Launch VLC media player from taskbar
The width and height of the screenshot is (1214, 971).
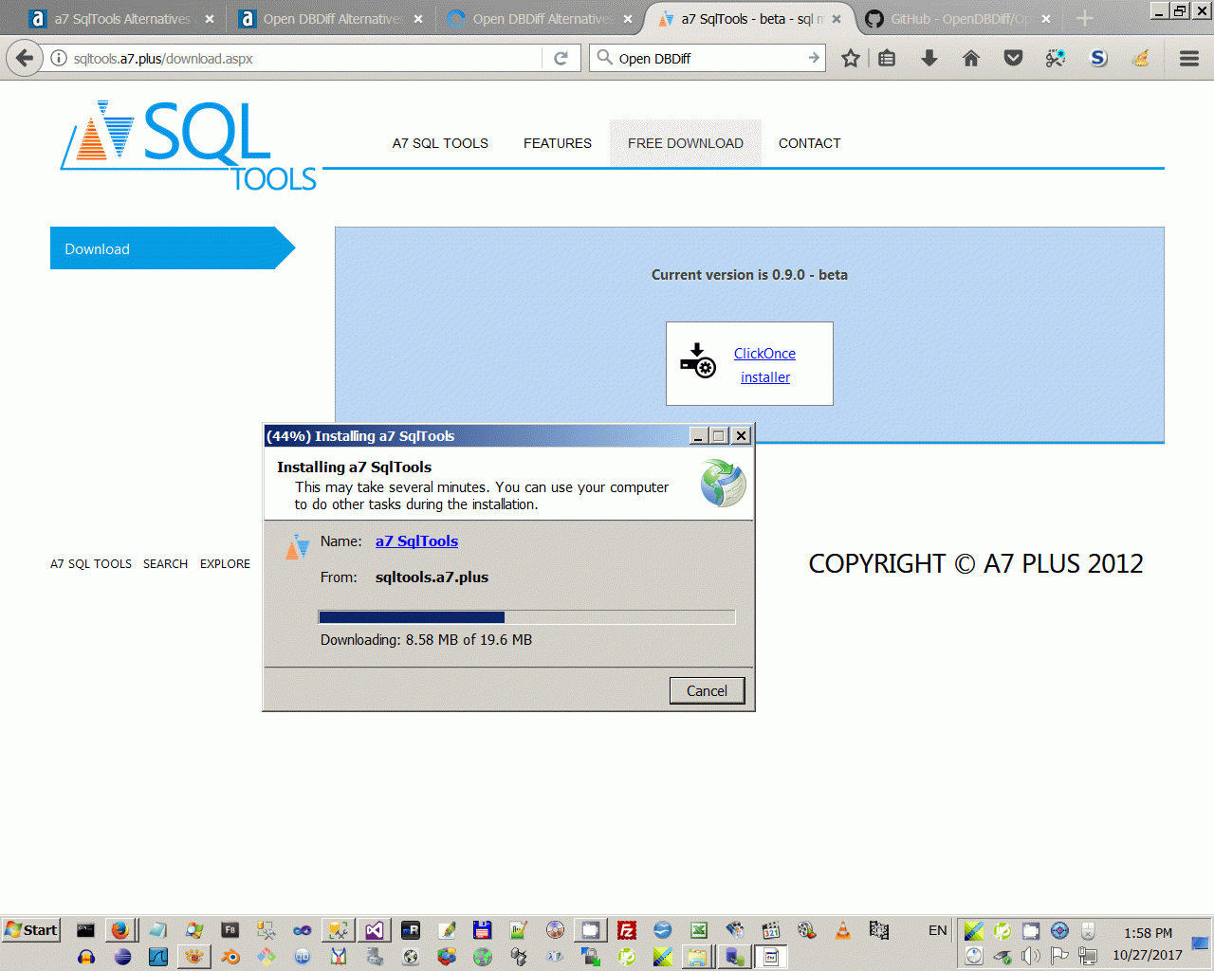tap(842, 930)
